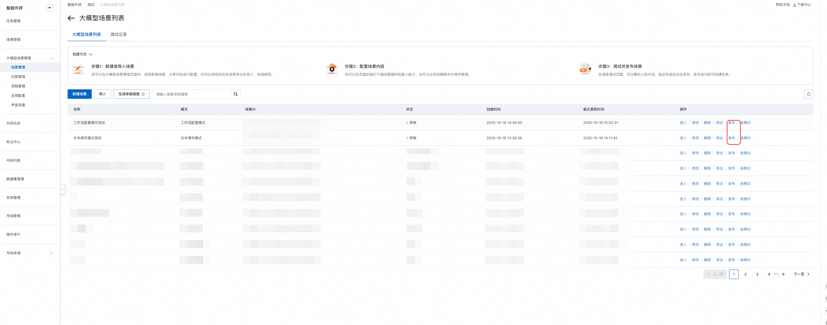Open 流程管理 in the sidebar
Screen dimensions: 827x325
[18, 86]
